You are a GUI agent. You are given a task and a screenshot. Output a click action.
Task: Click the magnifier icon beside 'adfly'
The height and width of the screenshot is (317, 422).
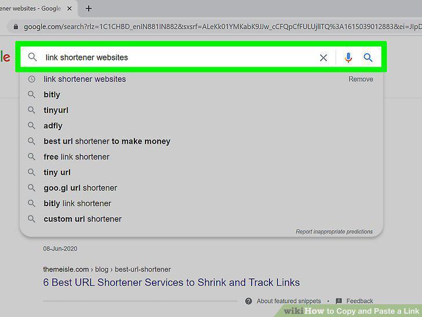click(31, 125)
